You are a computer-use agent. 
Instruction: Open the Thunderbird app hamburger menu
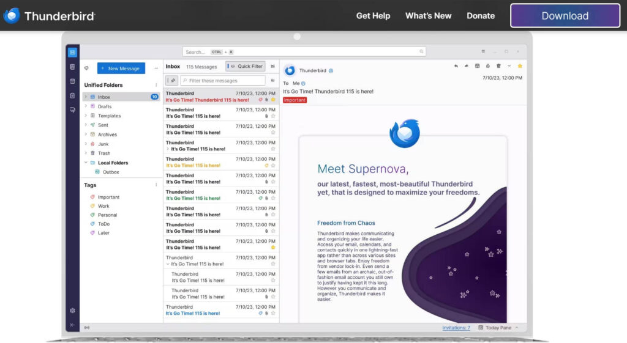483,51
